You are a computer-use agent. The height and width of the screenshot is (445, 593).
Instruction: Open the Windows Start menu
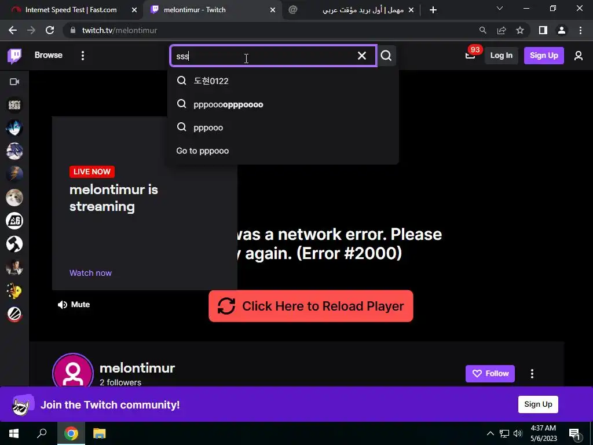pos(14,433)
